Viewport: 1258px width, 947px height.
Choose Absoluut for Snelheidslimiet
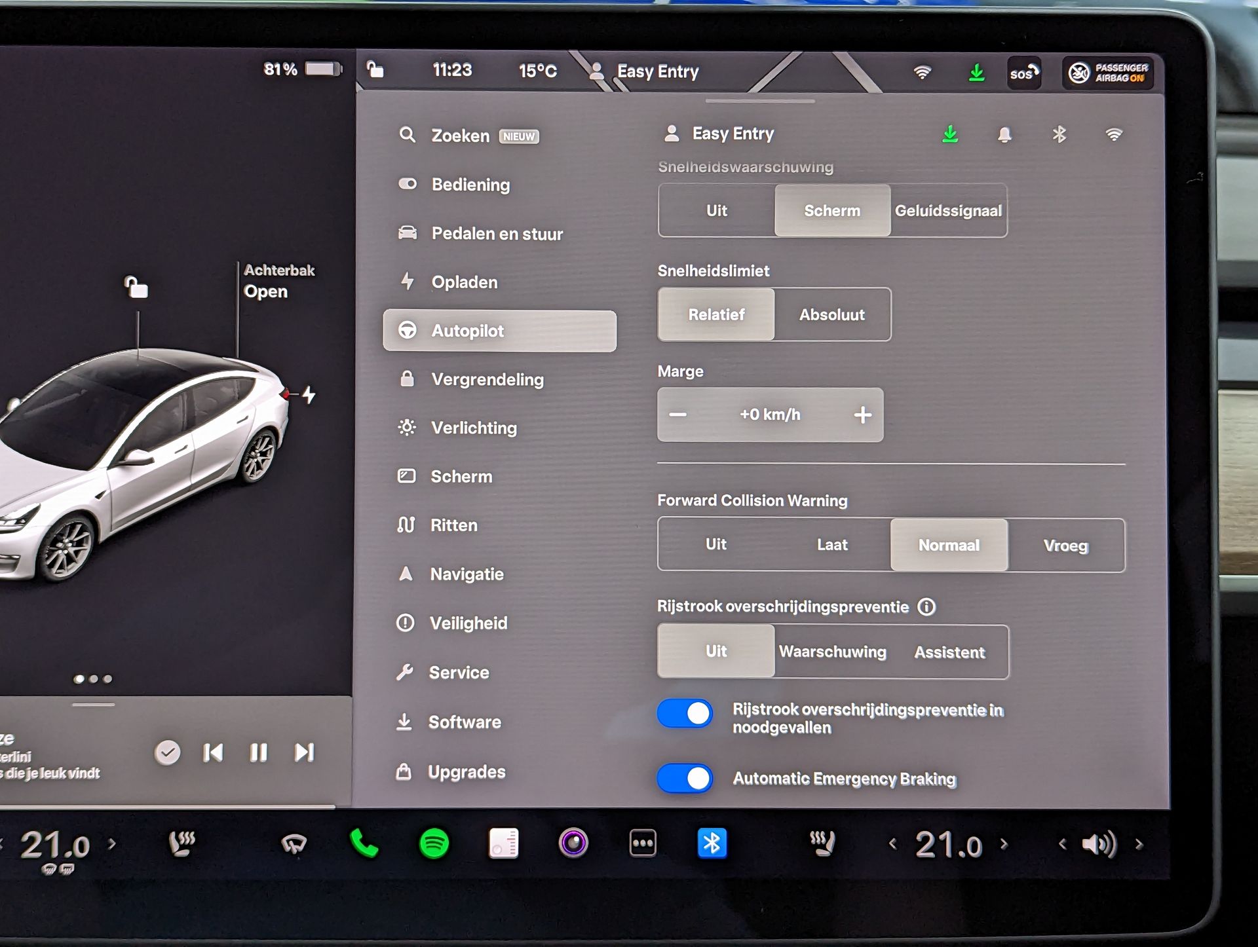[832, 315]
